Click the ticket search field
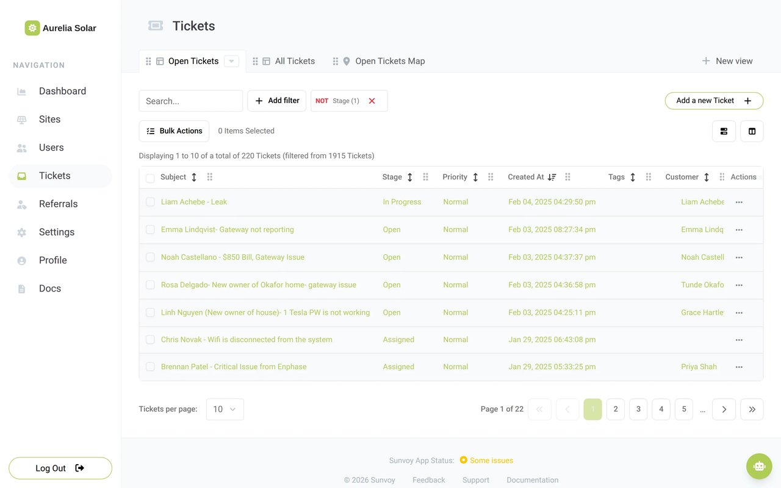The height and width of the screenshot is (488, 781). click(x=191, y=101)
